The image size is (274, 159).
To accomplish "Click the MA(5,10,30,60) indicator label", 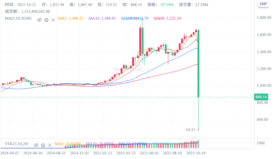I will pyautogui.click(x=18, y=19).
